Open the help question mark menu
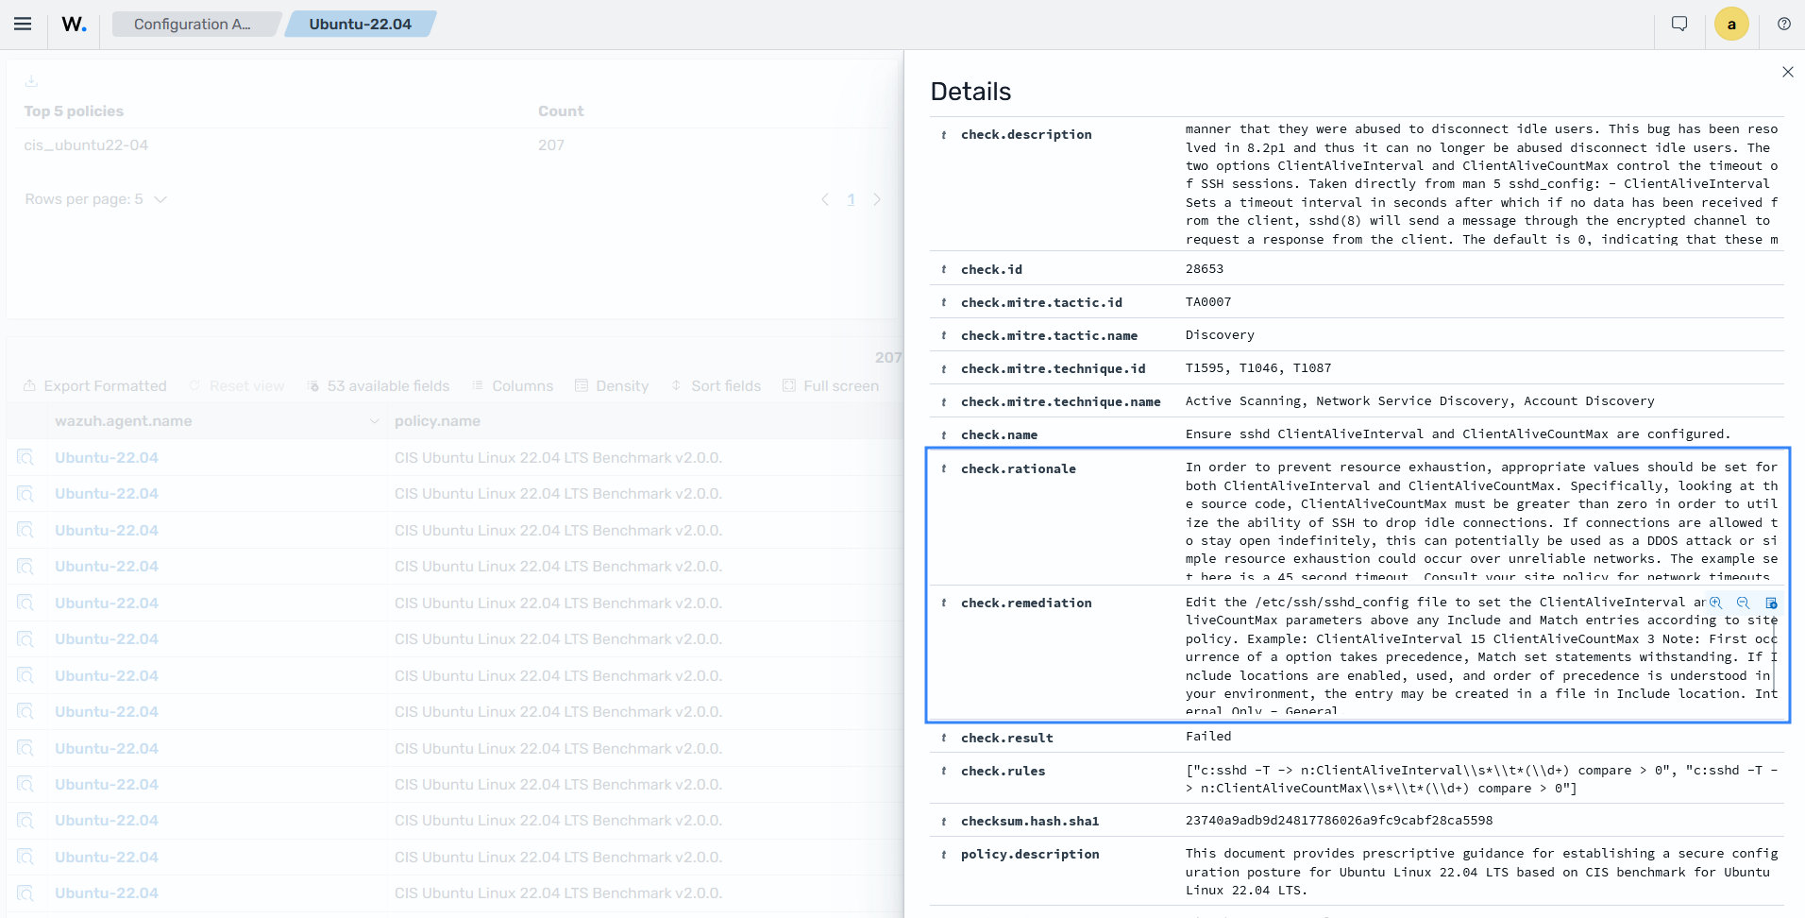Image resolution: width=1805 pixels, height=918 pixels. click(x=1783, y=24)
